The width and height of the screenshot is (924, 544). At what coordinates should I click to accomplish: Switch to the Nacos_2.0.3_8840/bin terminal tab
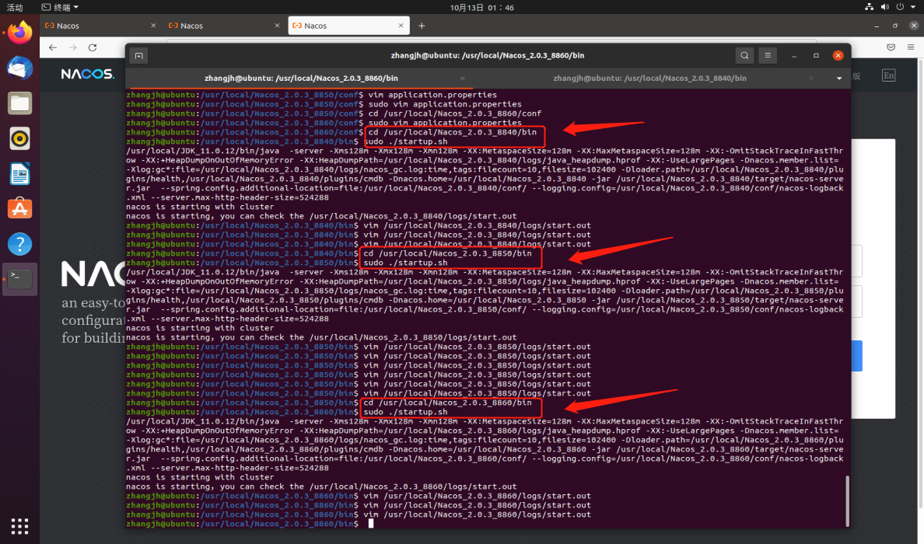(649, 78)
